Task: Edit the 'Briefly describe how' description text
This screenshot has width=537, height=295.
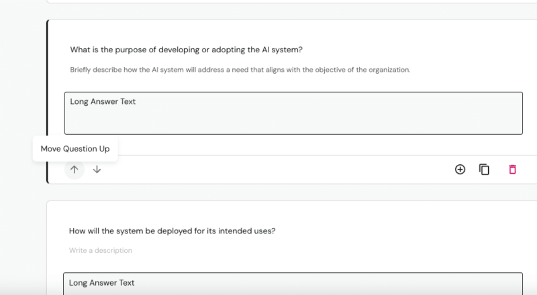Action: coord(240,70)
